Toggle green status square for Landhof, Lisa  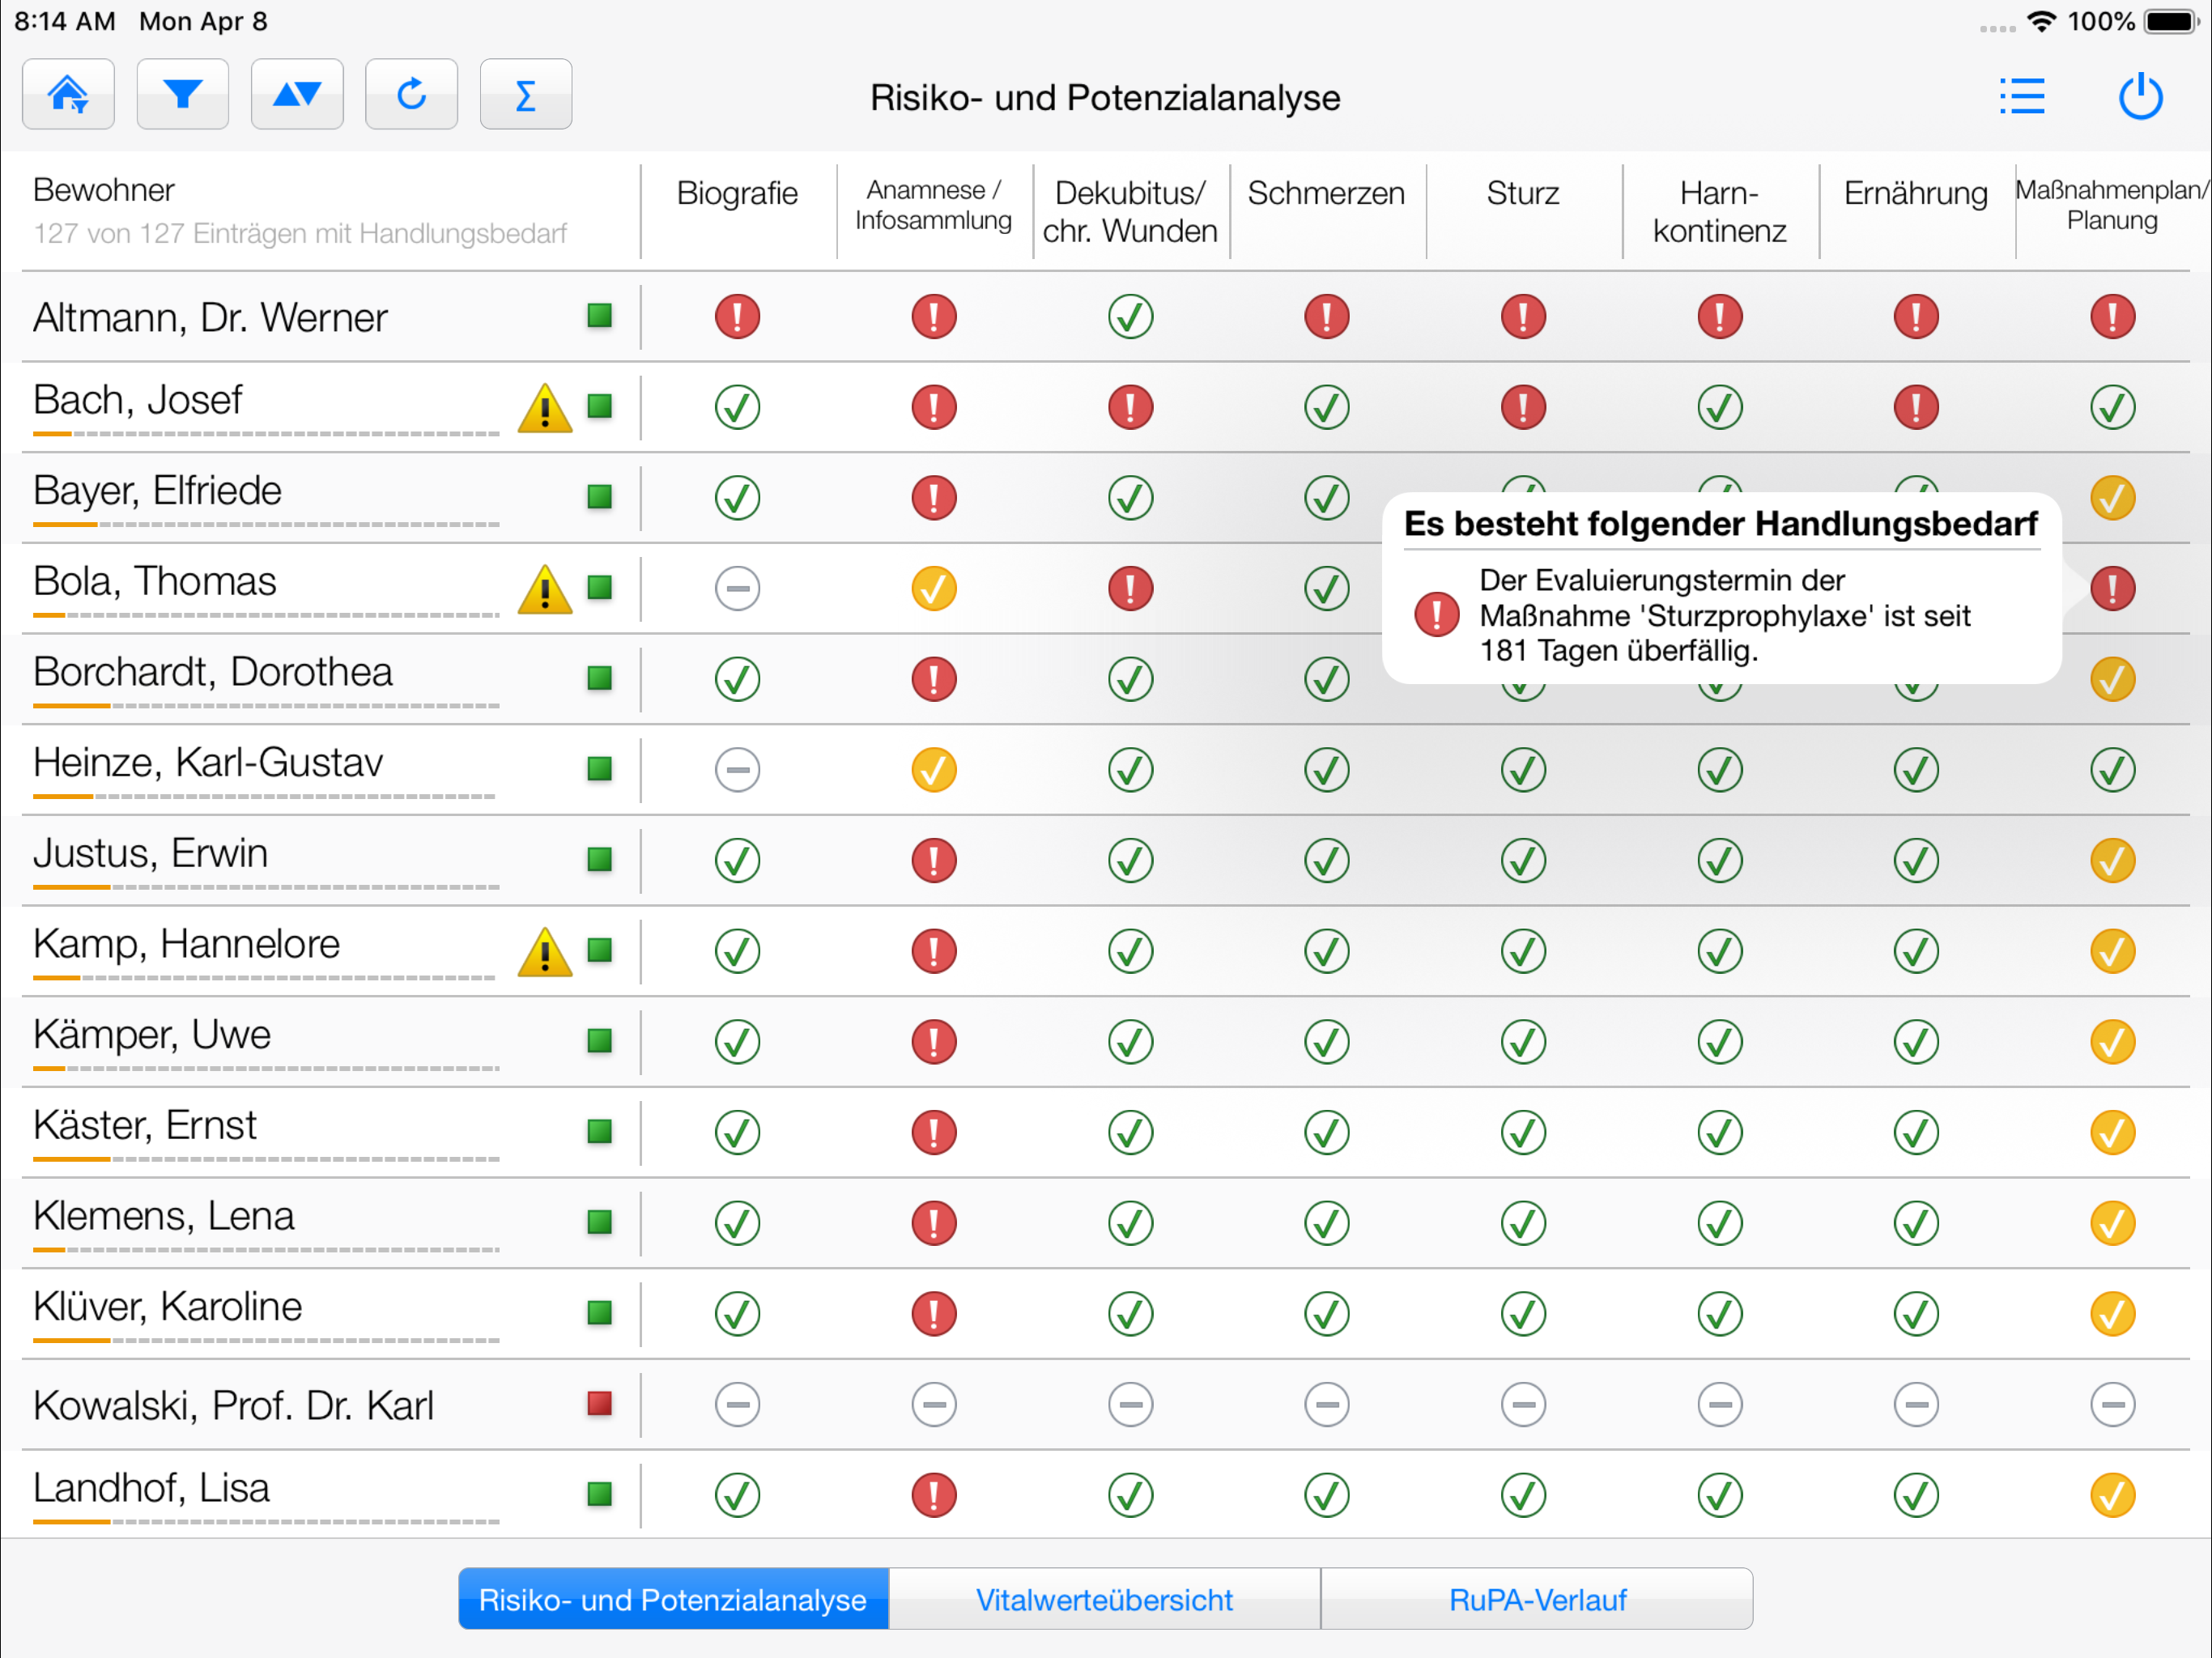tap(600, 1494)
